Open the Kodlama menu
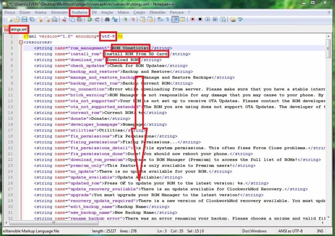This screenshot has height=236, width=335. tap(80, 12)
